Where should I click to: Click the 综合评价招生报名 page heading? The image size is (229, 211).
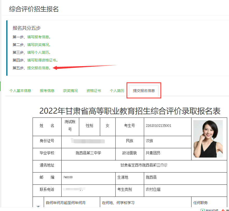(x=34, y=9)
